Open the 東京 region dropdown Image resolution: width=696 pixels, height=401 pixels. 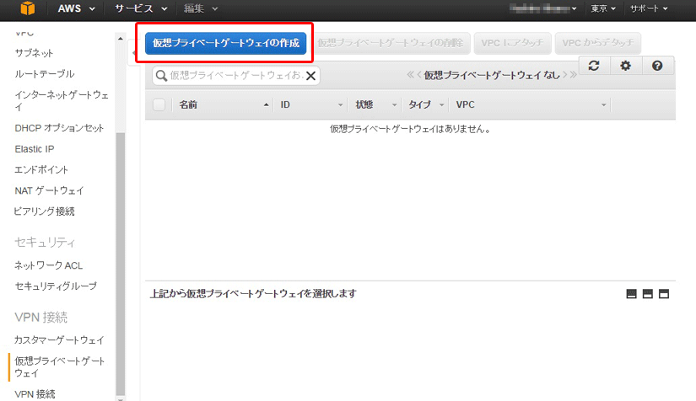(603, 8)
